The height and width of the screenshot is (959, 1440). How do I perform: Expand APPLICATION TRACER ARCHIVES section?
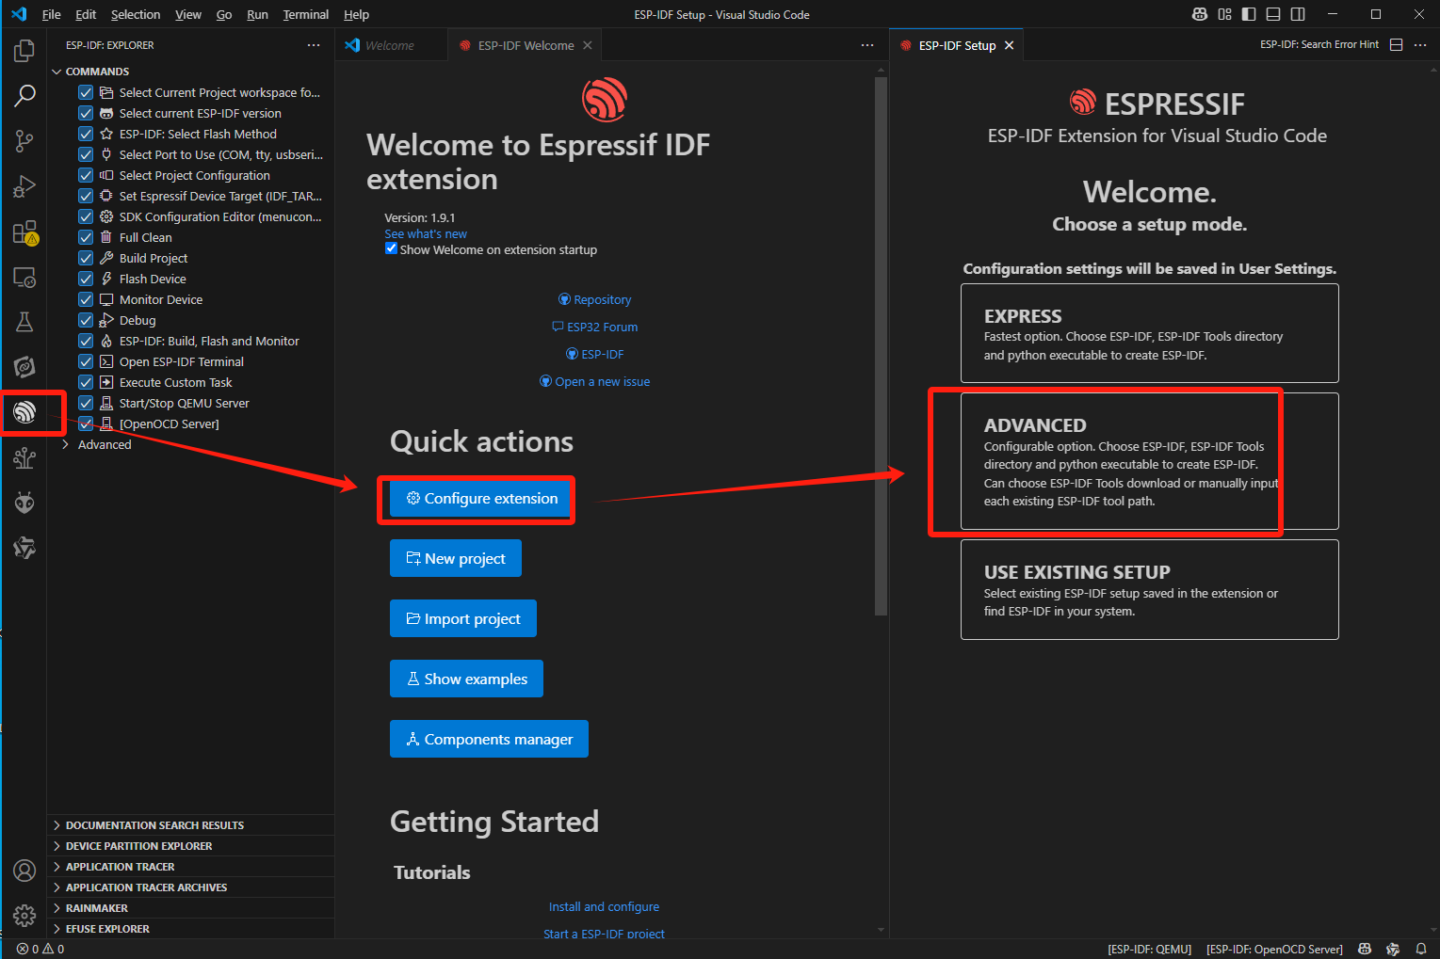click(x=190, y=887)
